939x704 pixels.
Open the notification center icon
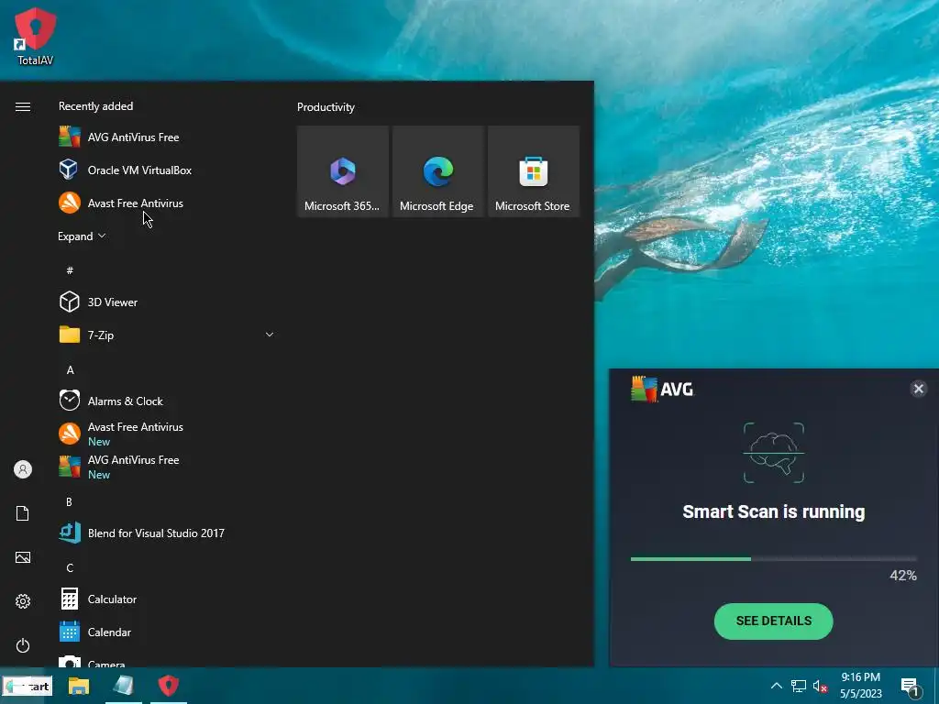(910, 687)
